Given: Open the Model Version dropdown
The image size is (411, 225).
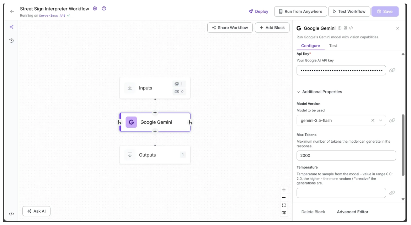Looking at the screenshot, I should click(380, 120).
